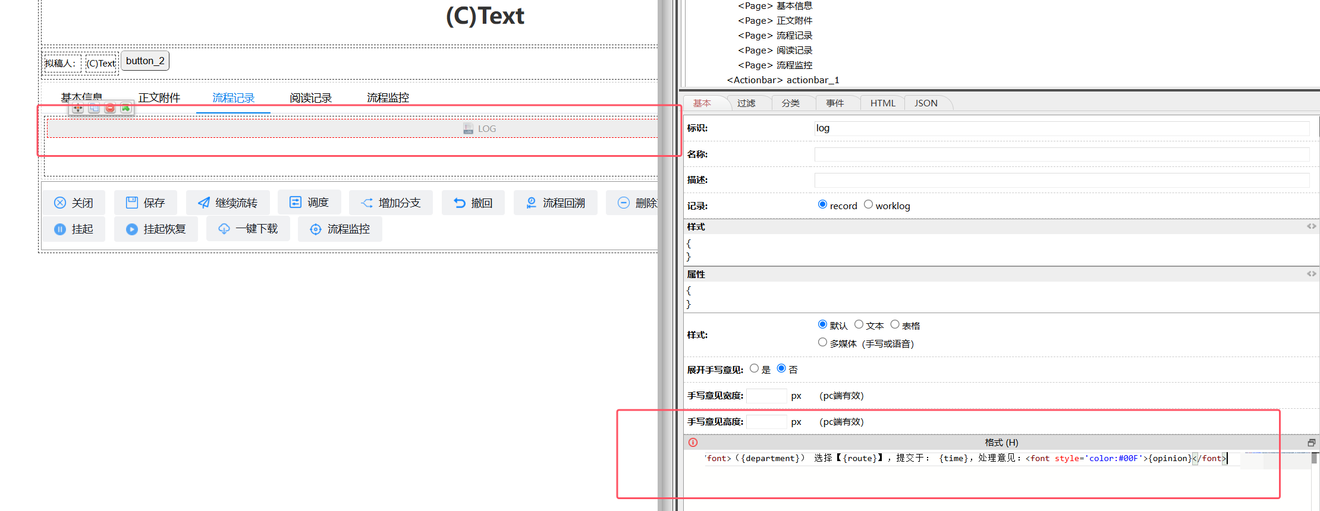Viewport: 1320px width, 511px height.
Task: Click the red delete component icon
Action: (110, 108)
